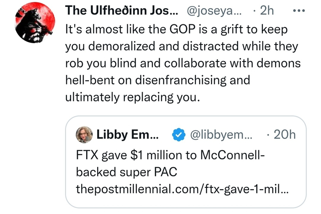Click Libby Em's small profile picture
The width and height of the screenshot is (321, 214).
point(85,135)
